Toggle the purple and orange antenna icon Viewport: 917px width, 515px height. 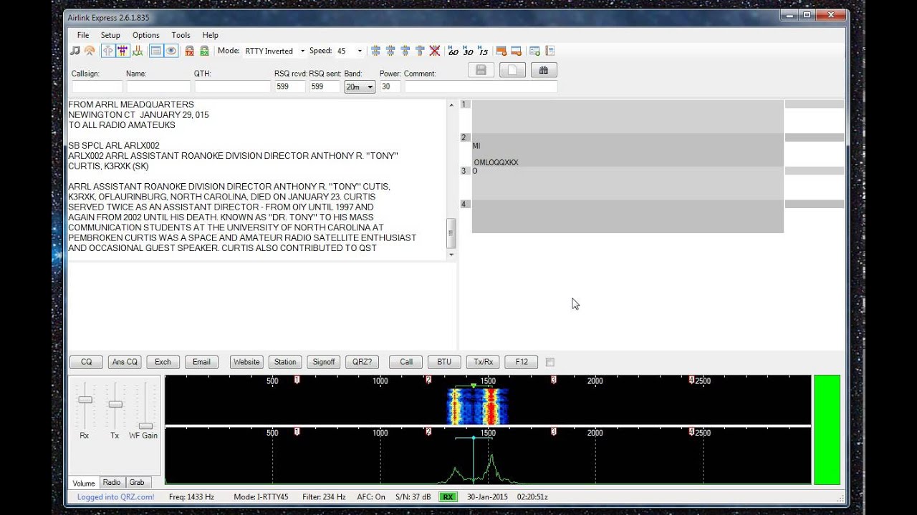123,51
